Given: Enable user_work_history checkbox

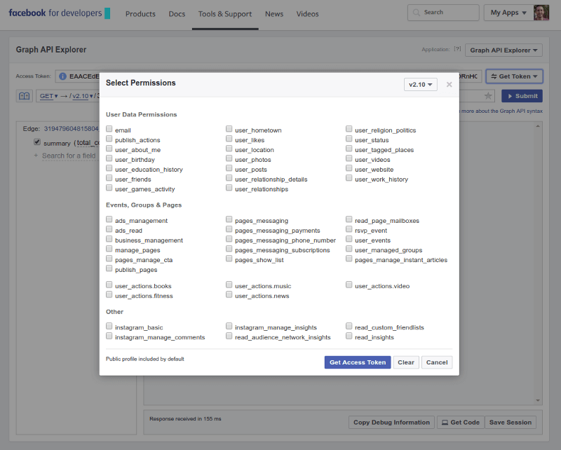Looking at the screenshot, I should [349, 178].
